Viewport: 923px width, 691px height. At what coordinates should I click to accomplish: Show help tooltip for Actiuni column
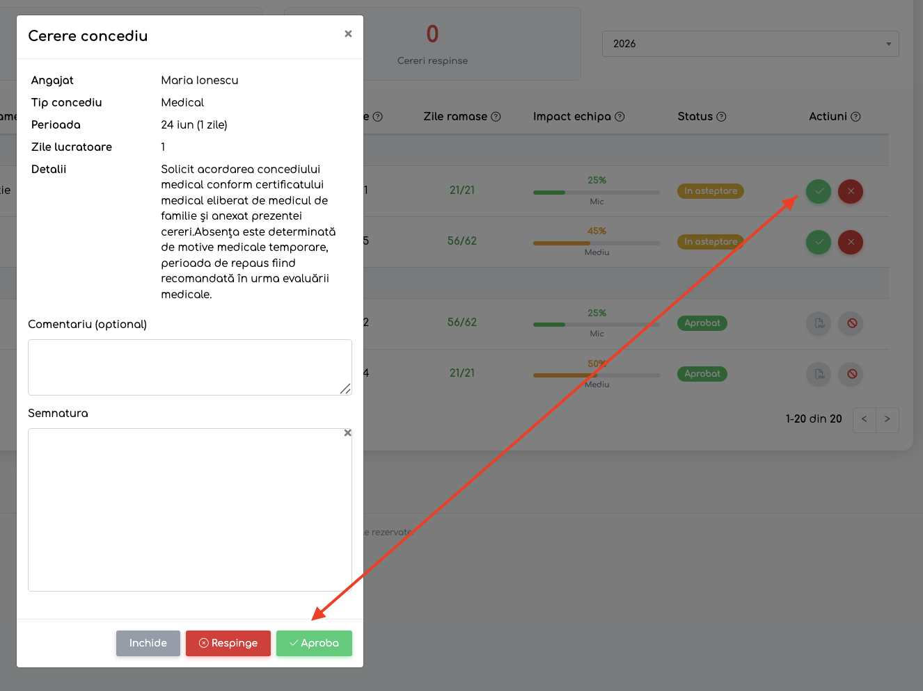coord(855,117)
